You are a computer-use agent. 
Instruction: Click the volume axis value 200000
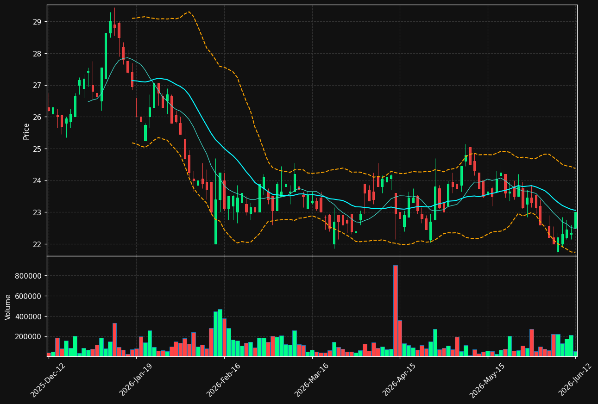tap(29, 336)
